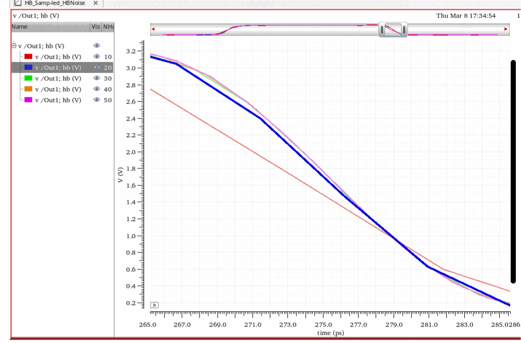Click the zoom window handle in overview strip
521x343 pixels.
(393, 29)
